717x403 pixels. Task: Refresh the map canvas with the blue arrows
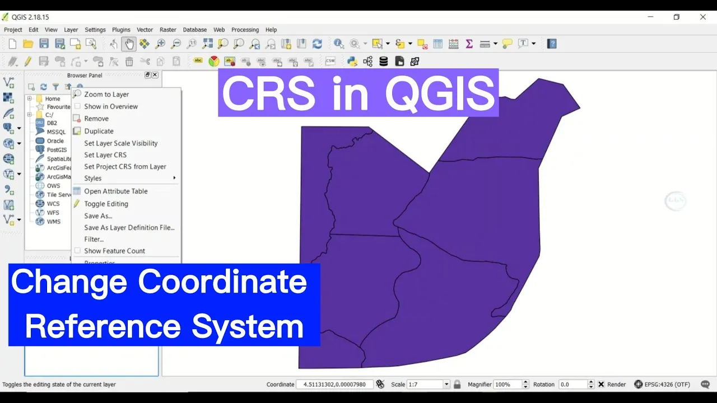click(x=317, y=44)
